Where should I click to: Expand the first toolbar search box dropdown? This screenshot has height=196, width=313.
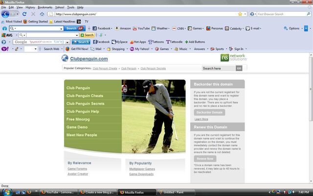coord(61,28)
